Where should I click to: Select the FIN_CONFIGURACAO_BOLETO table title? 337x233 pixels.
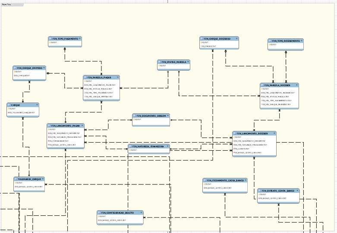(117, 213)
